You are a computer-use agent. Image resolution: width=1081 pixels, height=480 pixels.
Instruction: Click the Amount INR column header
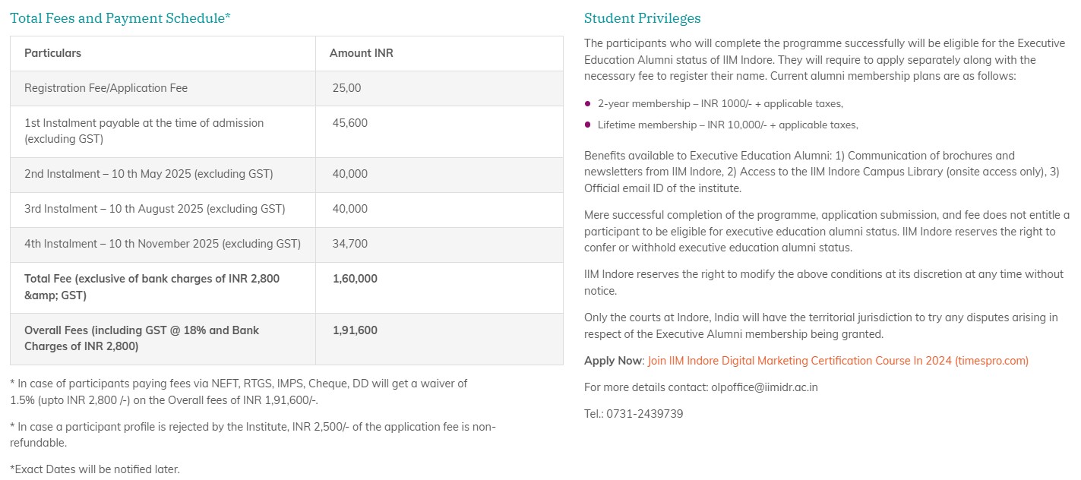coord(361,53)
